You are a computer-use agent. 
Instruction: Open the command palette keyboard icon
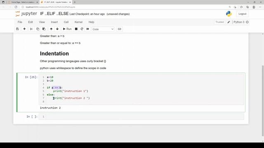click(119, 29)
